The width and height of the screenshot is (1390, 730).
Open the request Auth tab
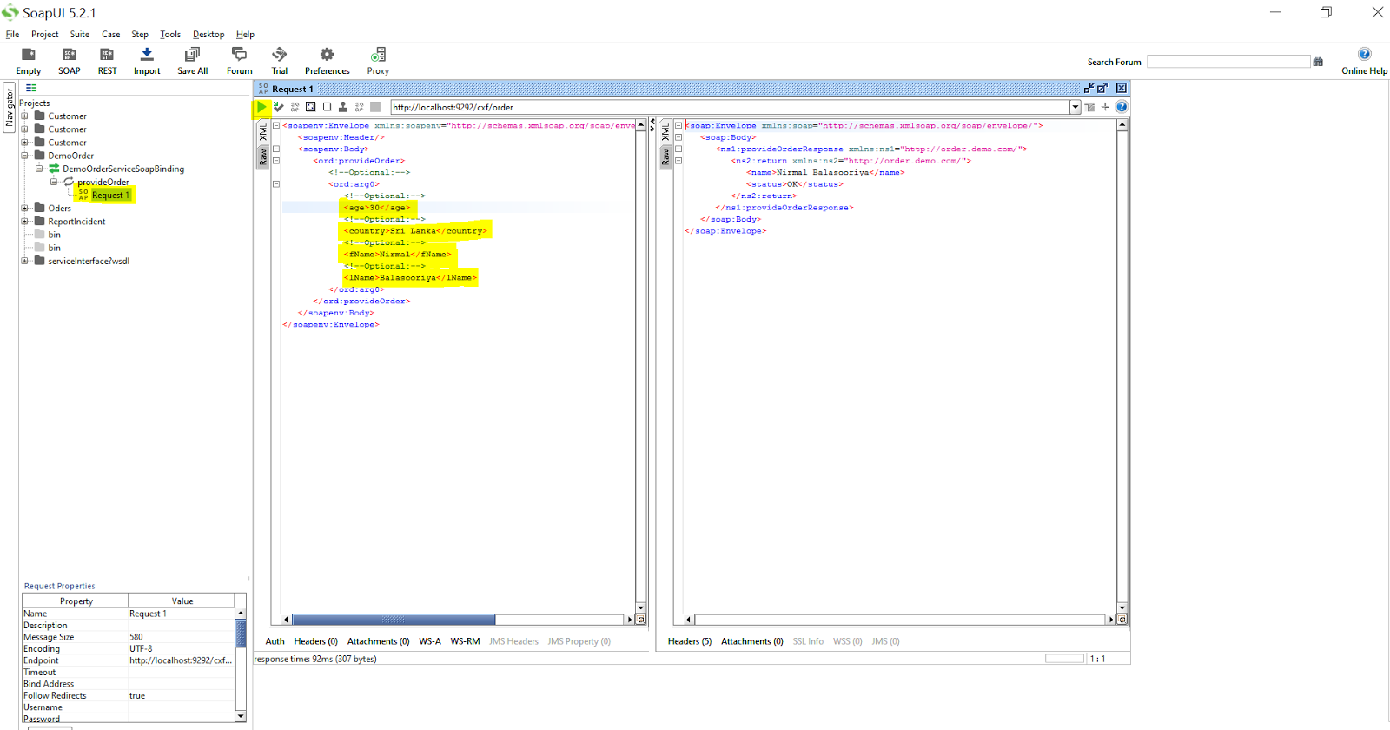pos(275,641)
